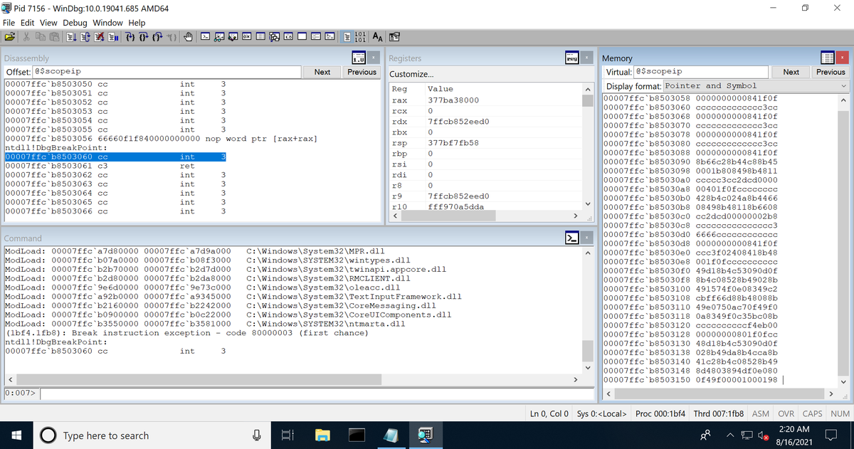Open the Call Stack toolbar icon
This screenshot has width=854, height=449.
click(274, 36)
